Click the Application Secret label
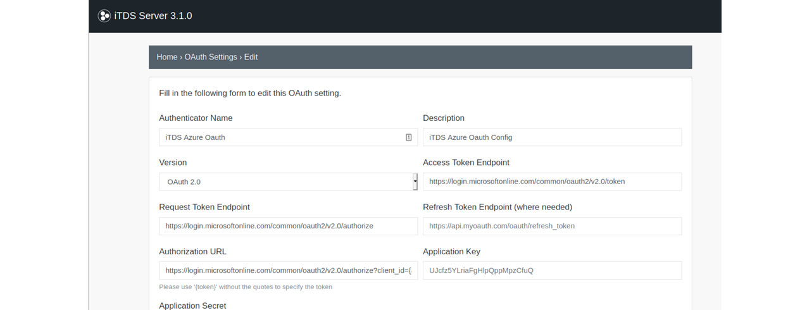807x310 pixels. pyautogui.click(x=192, y=306)
